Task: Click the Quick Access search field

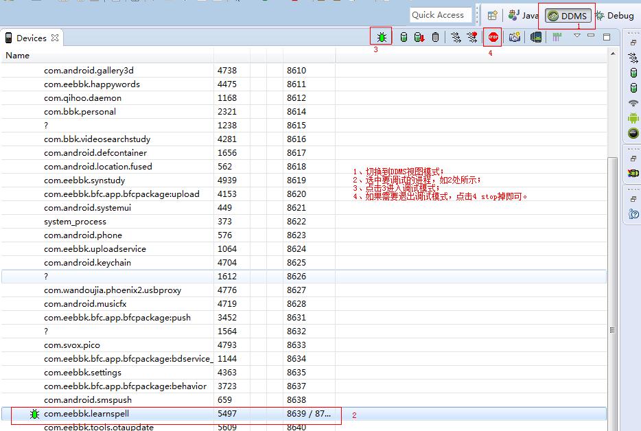Action: coord(441,15)
